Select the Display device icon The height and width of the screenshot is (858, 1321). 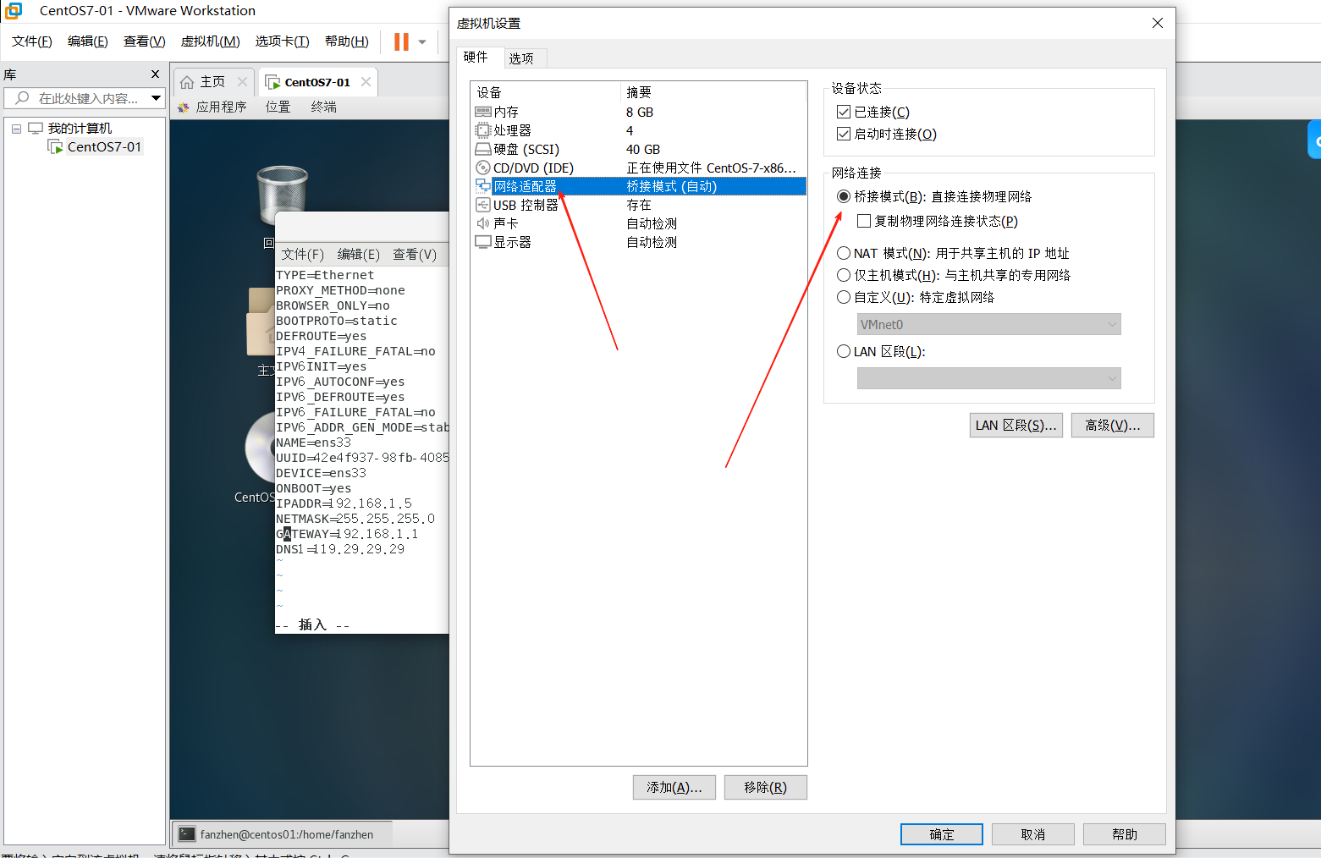(483, 242)
